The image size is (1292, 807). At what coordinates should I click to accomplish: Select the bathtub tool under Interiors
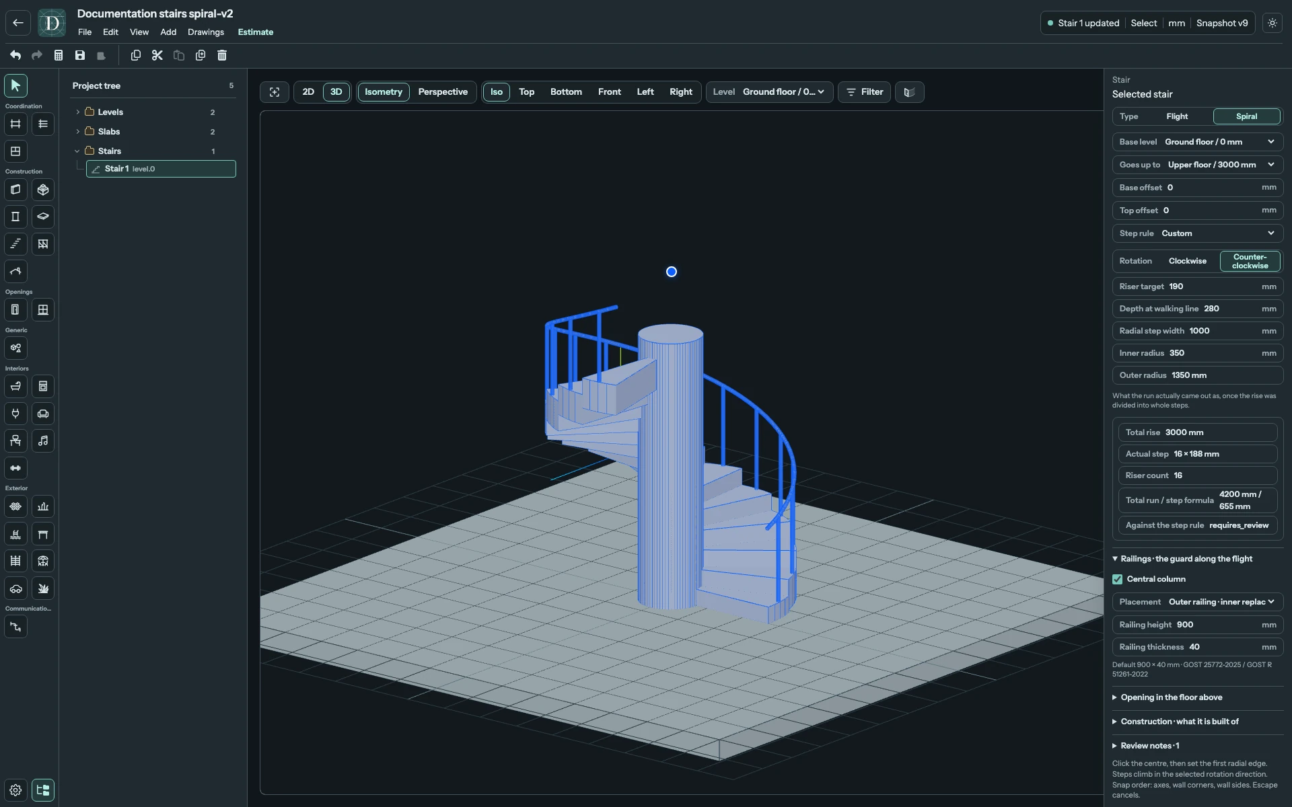point(15,387)
